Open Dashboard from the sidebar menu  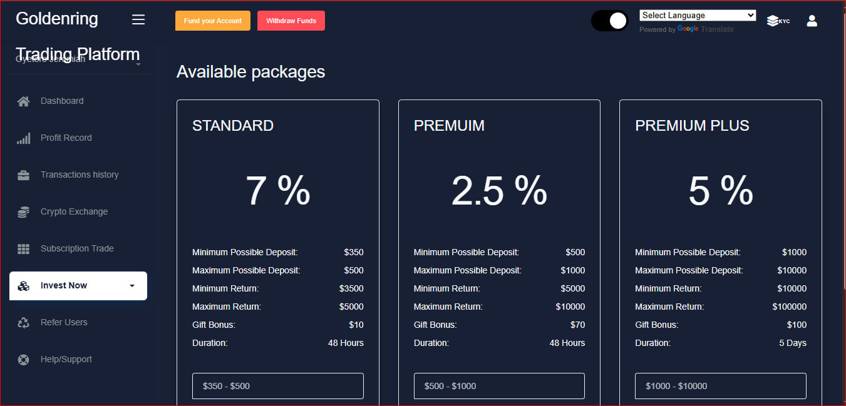pos(62,101)
